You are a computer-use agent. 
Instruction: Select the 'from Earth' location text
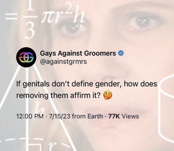(87, 116)
